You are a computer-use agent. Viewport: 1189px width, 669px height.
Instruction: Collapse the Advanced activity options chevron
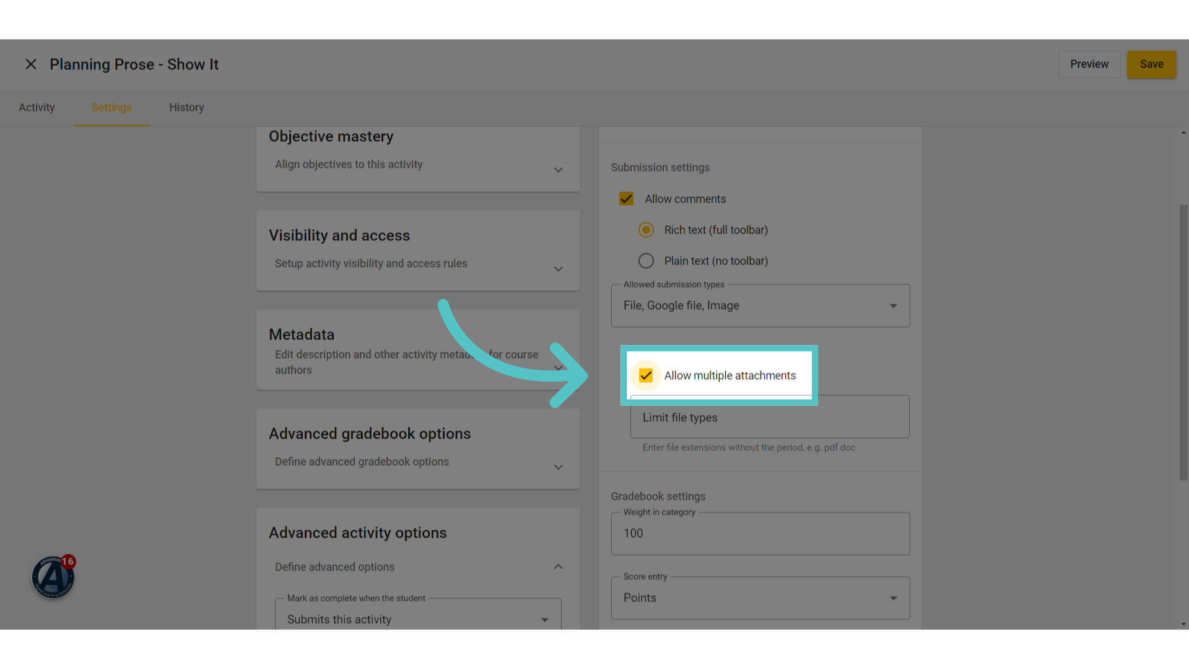[558, 567]
